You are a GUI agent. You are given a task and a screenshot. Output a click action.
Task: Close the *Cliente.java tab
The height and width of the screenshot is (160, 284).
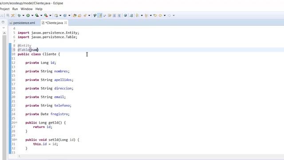66,23
